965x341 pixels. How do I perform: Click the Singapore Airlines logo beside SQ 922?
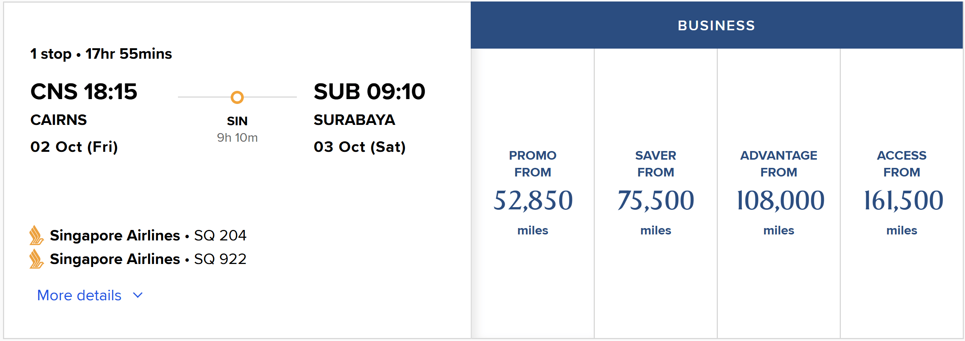point(36,259)
